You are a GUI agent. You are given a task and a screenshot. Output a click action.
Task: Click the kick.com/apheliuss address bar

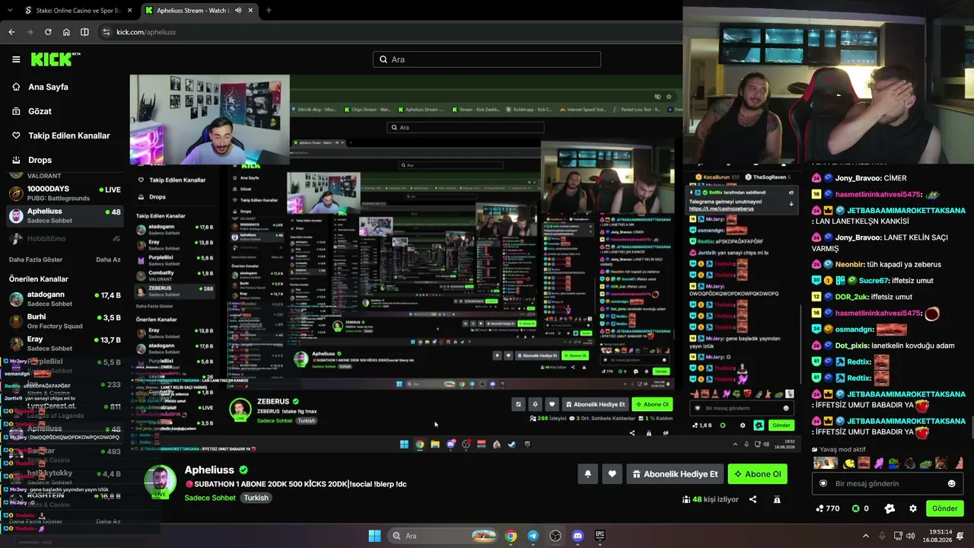146,32
